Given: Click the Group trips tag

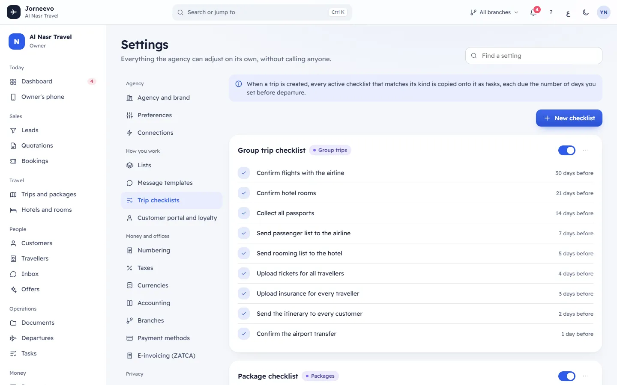Looking at the screenshot, I should (330, 150).
